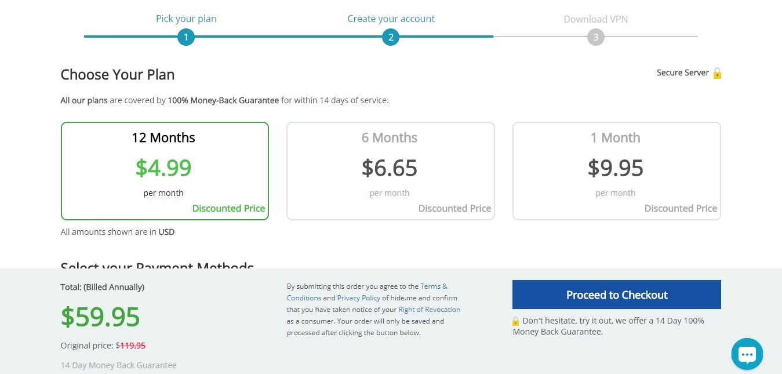The height and width of the screenshot is (374, 782).
Task: Click the $9.95 price on 1 Month plan
Action: (x=616, y=168)
